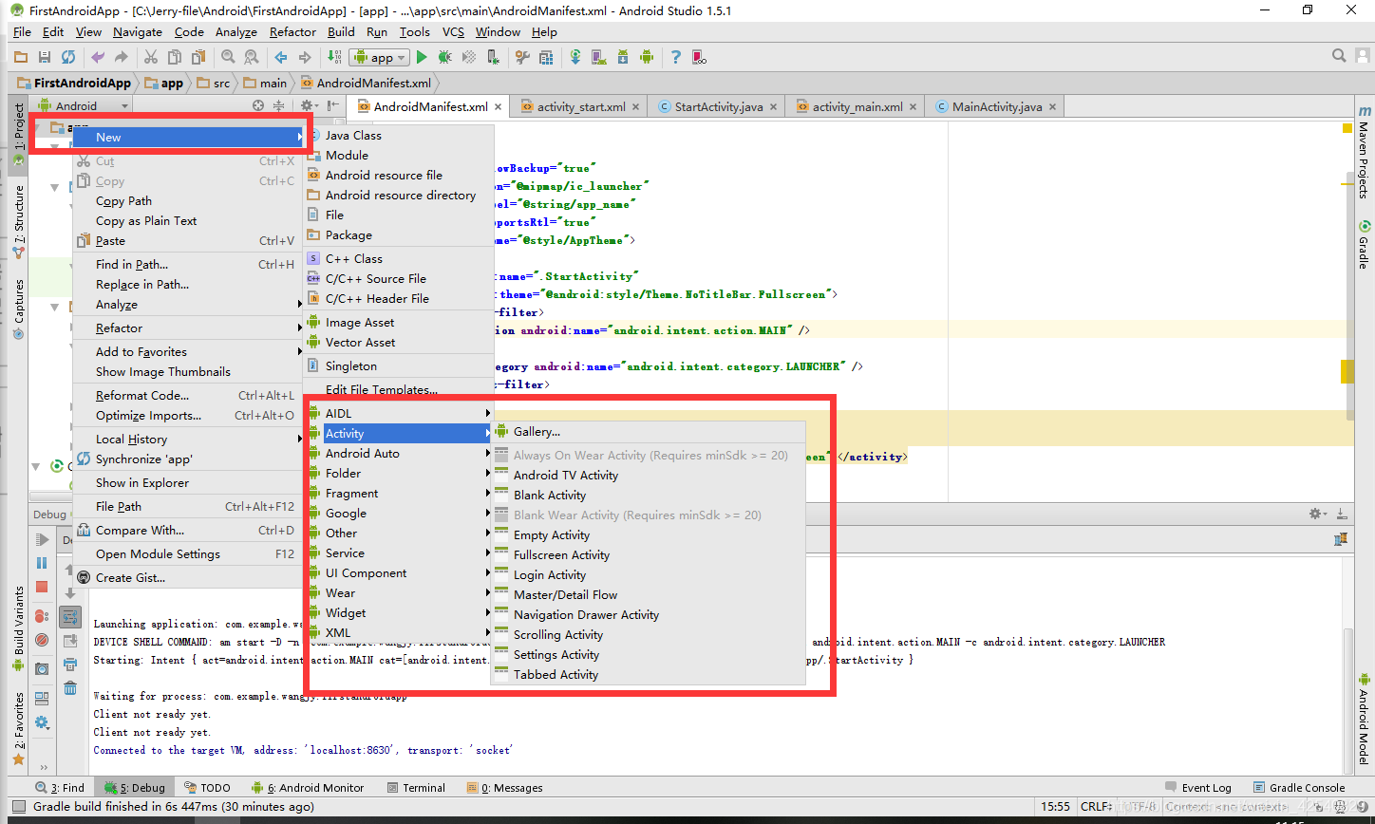Click the Synchronize toolbar icon
The height and width of the screenshot is (824, 1375).
68,57
